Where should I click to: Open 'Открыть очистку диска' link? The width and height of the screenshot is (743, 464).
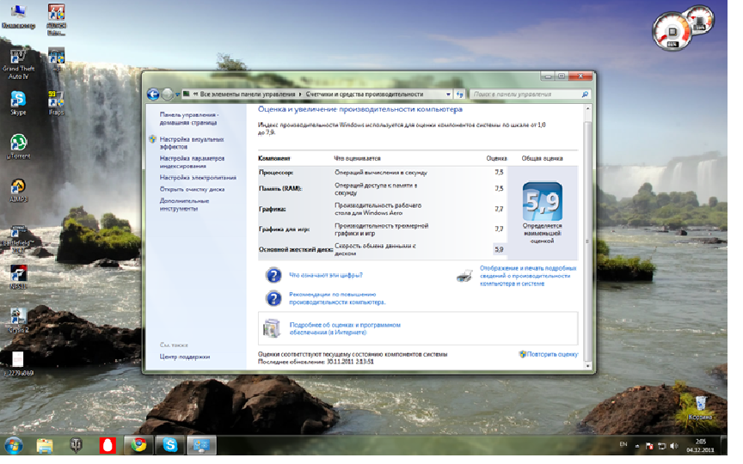[192, 189]
